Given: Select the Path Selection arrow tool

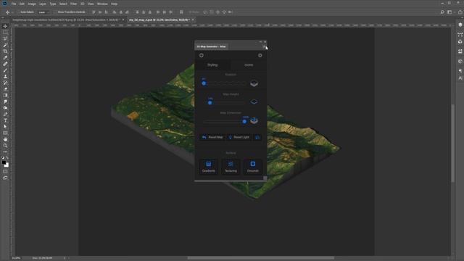Looking at the screenshot, I should [5, 127].
